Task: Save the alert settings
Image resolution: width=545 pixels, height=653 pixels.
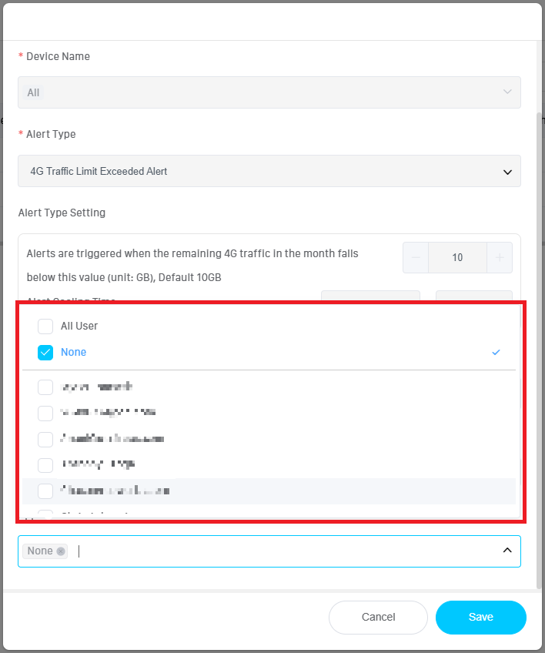Action: [x=480, y=617]
